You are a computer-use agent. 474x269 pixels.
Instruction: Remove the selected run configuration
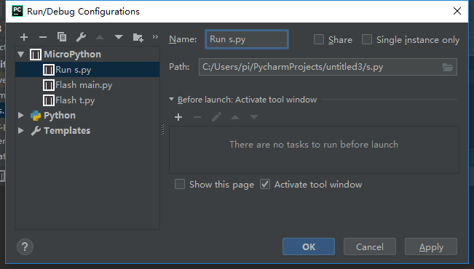43,37
